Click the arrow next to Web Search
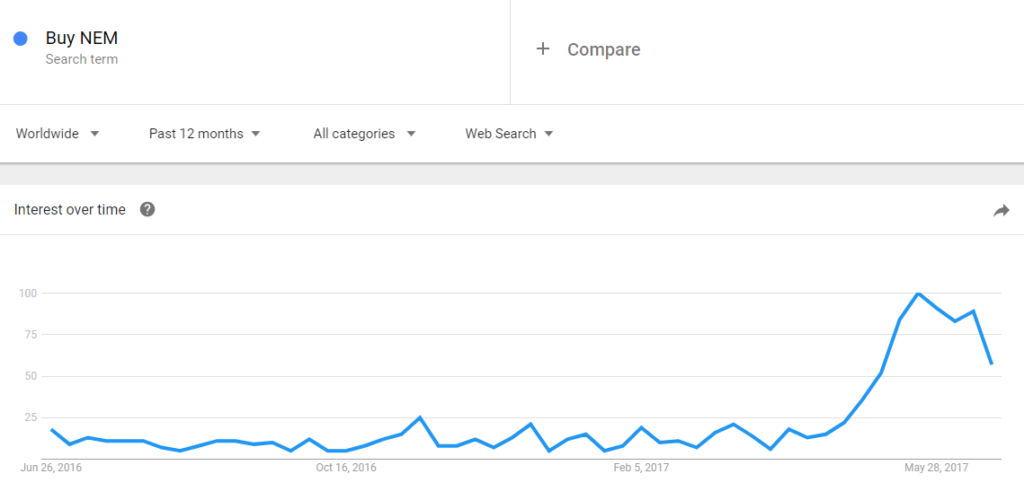The height and width of the screenshot is (500, 1024). point(548,134)
